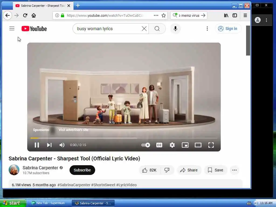The width and height of the screenshot is (276, 207).
Task: Click the Sponsored label on the ad
Action: click(41, 130)
